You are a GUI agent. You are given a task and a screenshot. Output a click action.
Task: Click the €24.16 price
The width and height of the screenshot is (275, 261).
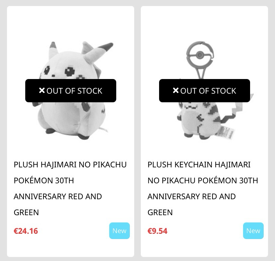26,231
